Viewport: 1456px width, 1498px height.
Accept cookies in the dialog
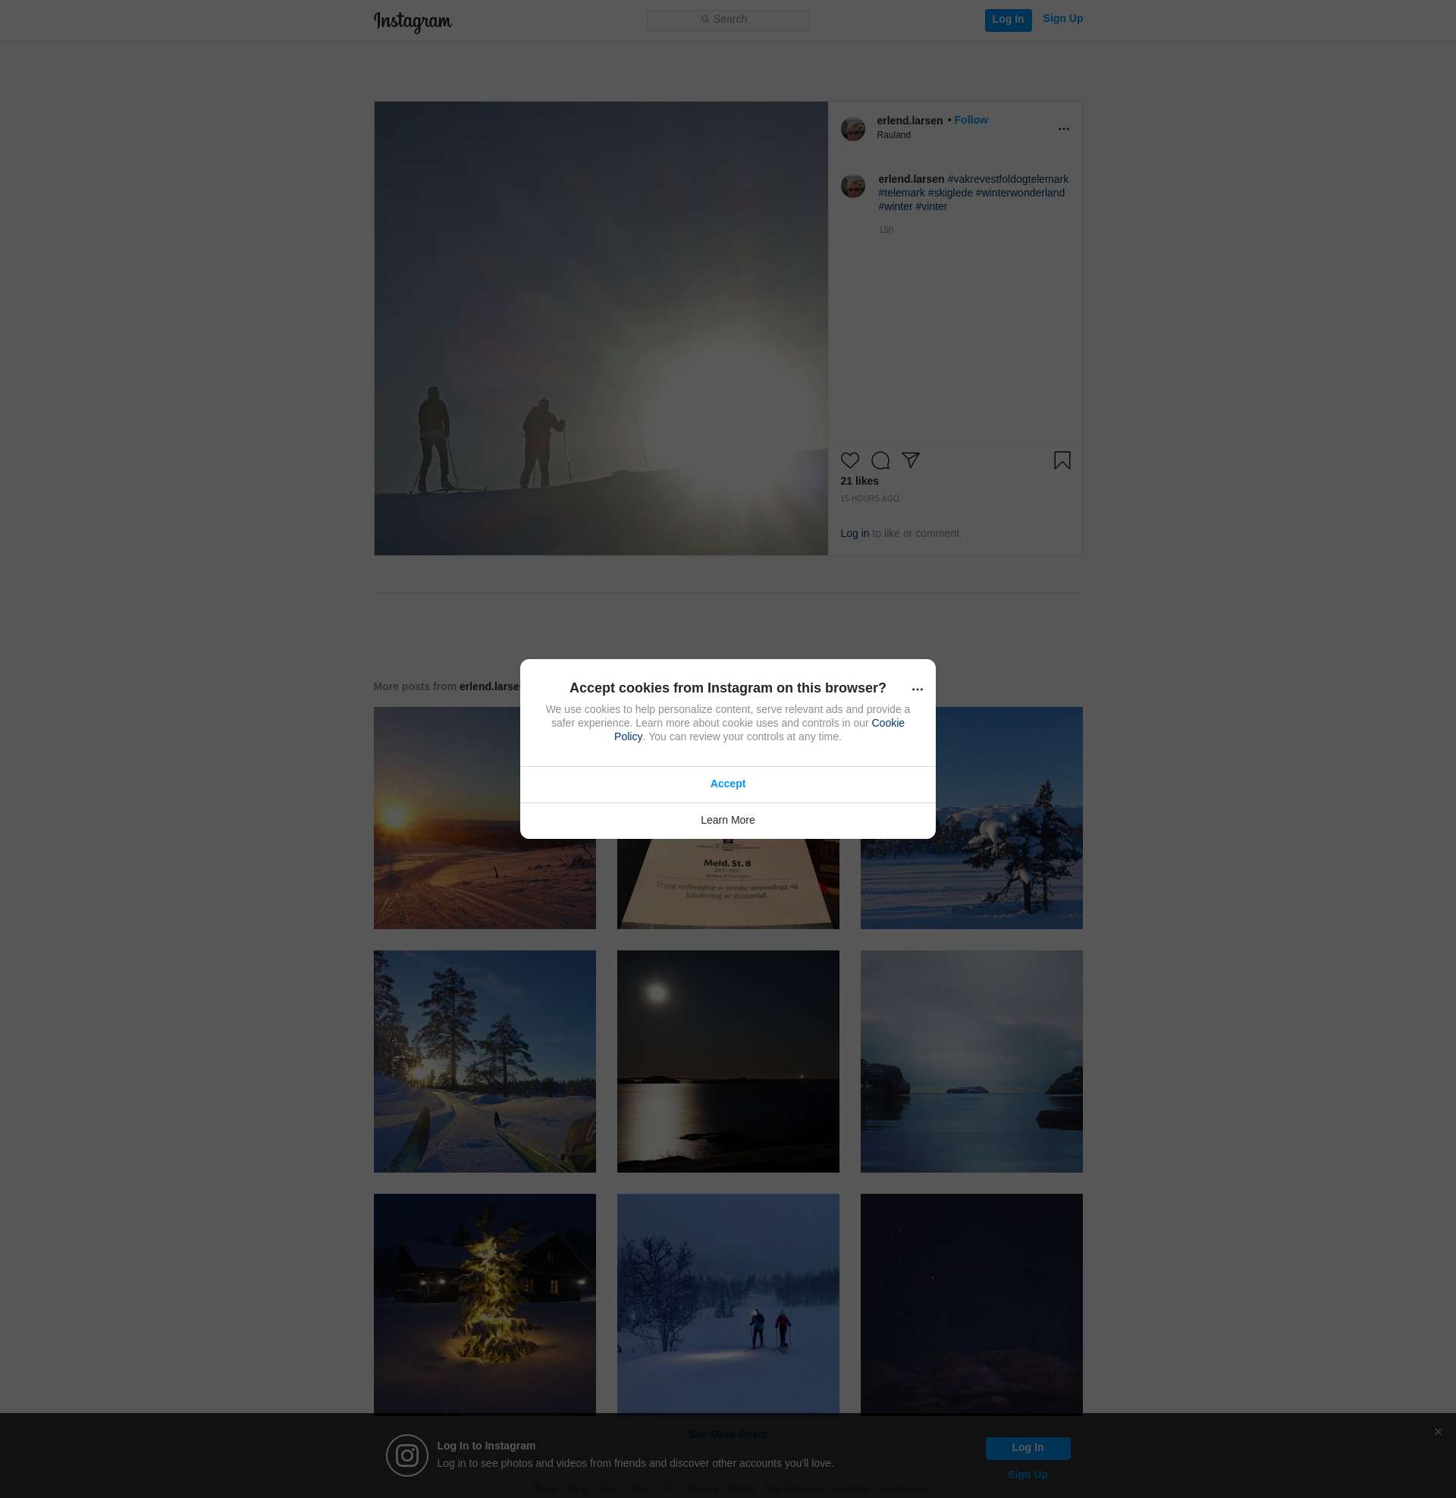pos(727,784)
